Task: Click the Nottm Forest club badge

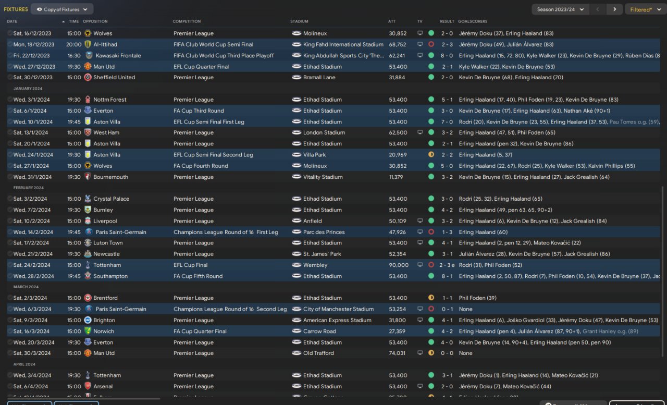Action: tap(88, 100)
